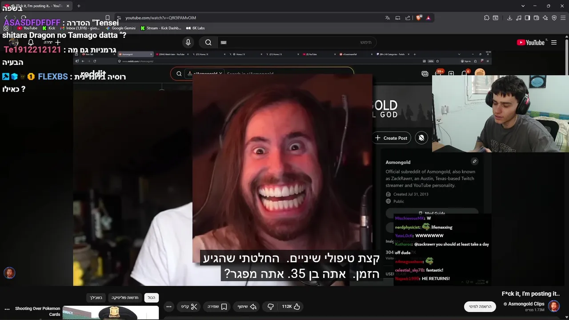Open the YouTube bookmark
The height and width of the screenshot is (320, 569).
point(27,28)
